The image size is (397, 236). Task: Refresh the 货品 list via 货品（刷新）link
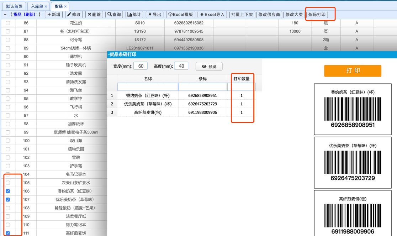coord(24,15)
